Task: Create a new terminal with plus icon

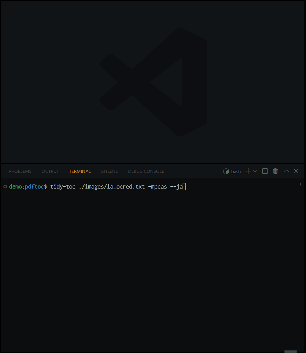Action: [248, 171]
